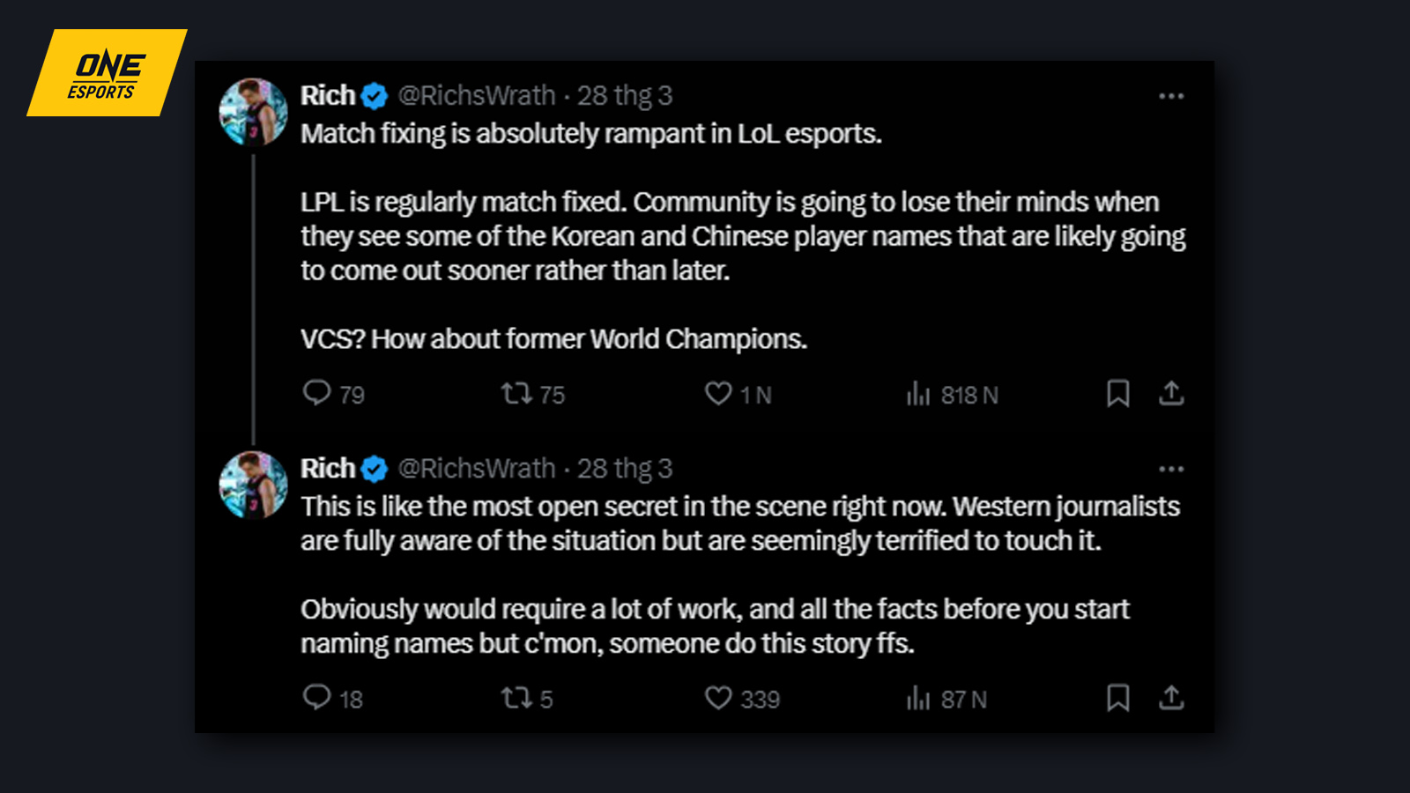Image resolution: width=1410 pixels, height=793 pixels.
Task: Click Rich's profile avatar on first tweet
Action: click(253, 110)
